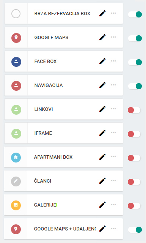Screen dimensions: 146x243
Task: Select the Članci item label
Action: pos(42,181)
